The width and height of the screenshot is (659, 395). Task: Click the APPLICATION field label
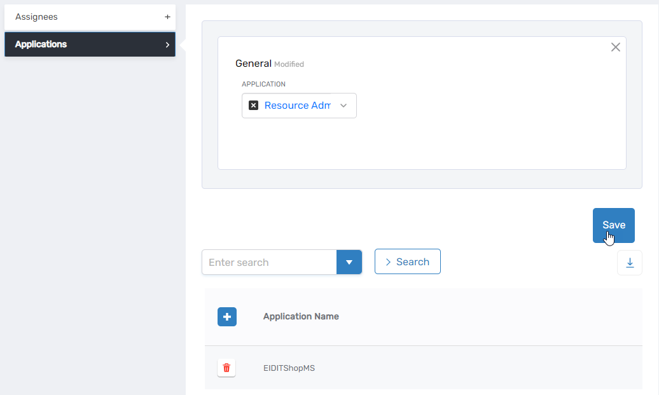[263, 84]
